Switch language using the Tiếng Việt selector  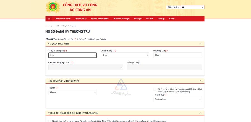click(173, 7)
